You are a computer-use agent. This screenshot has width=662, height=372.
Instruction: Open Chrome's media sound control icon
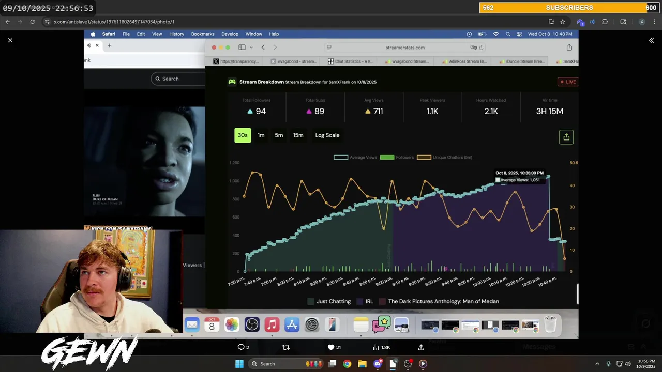tap(592, 22)
